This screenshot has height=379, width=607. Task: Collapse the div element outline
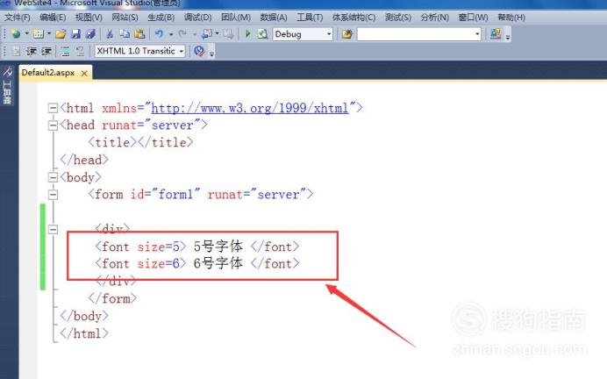53,229
